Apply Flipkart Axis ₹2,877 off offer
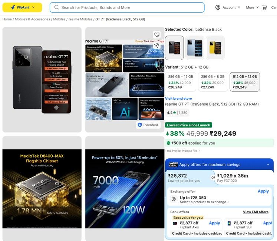Image resolution: width=277 pixels, height=241 pixels. pyautogui.click(x=214, y=223)
